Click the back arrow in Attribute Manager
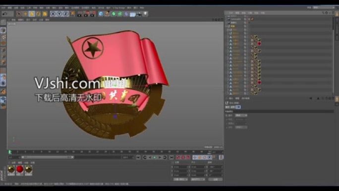This screenshot has height=191, width=339. click(311, 98)
